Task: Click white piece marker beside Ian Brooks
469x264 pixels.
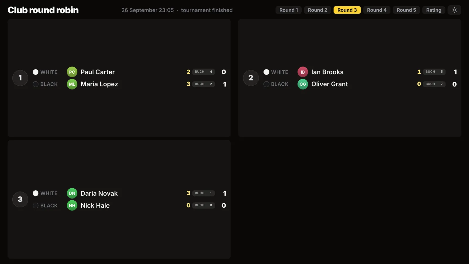Action: click(266, 72)
